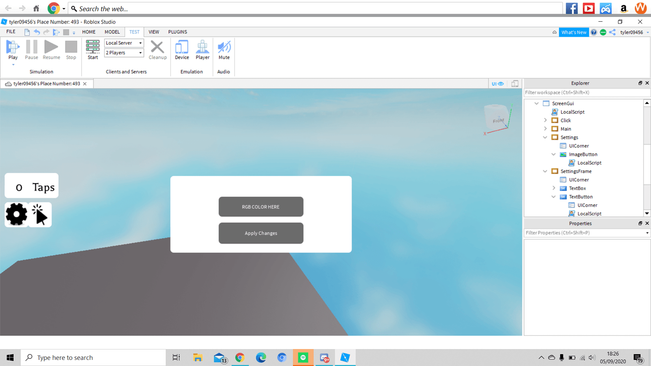Switch to the VIEW ribbon tab
651x366 pixels.
tap(154, 32)
